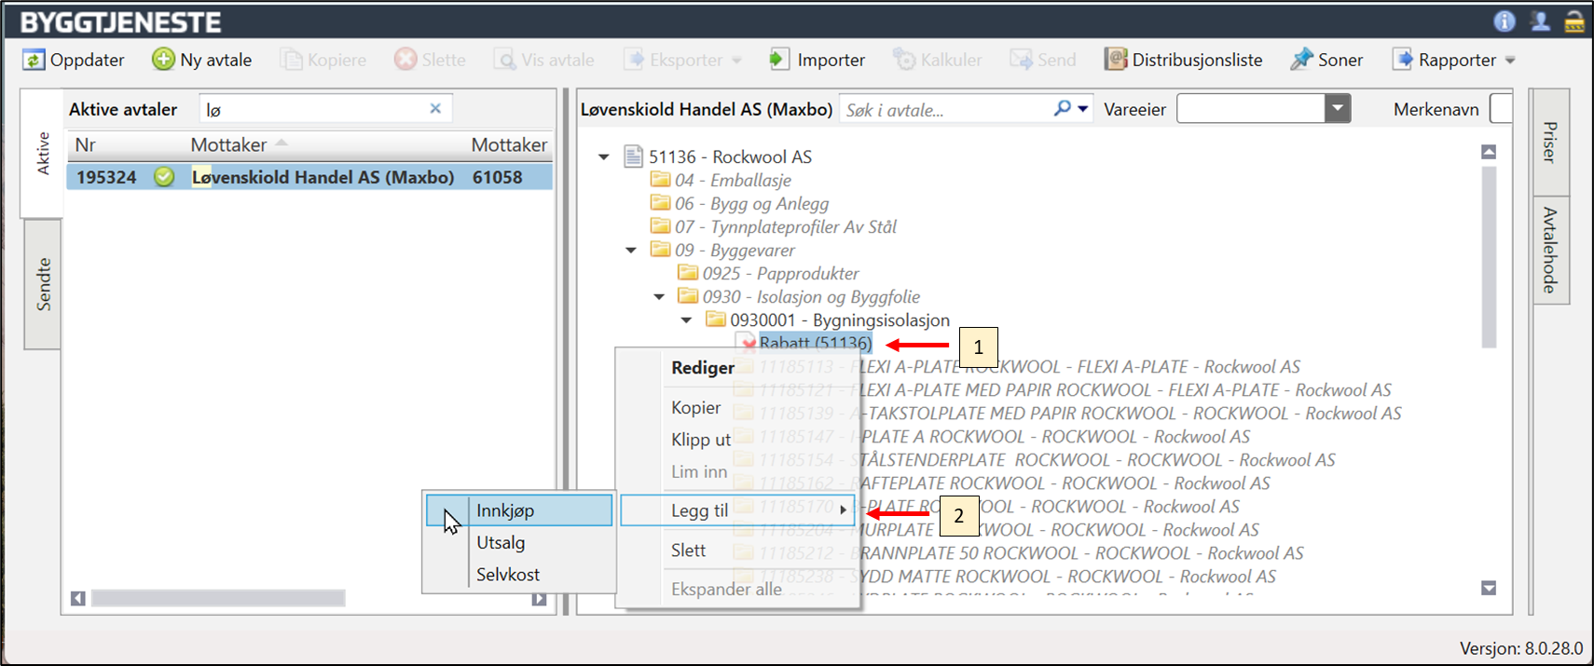Clear the Aktive avtaler search field
Screen dimensions: 1594x666
tap(435, 109)
